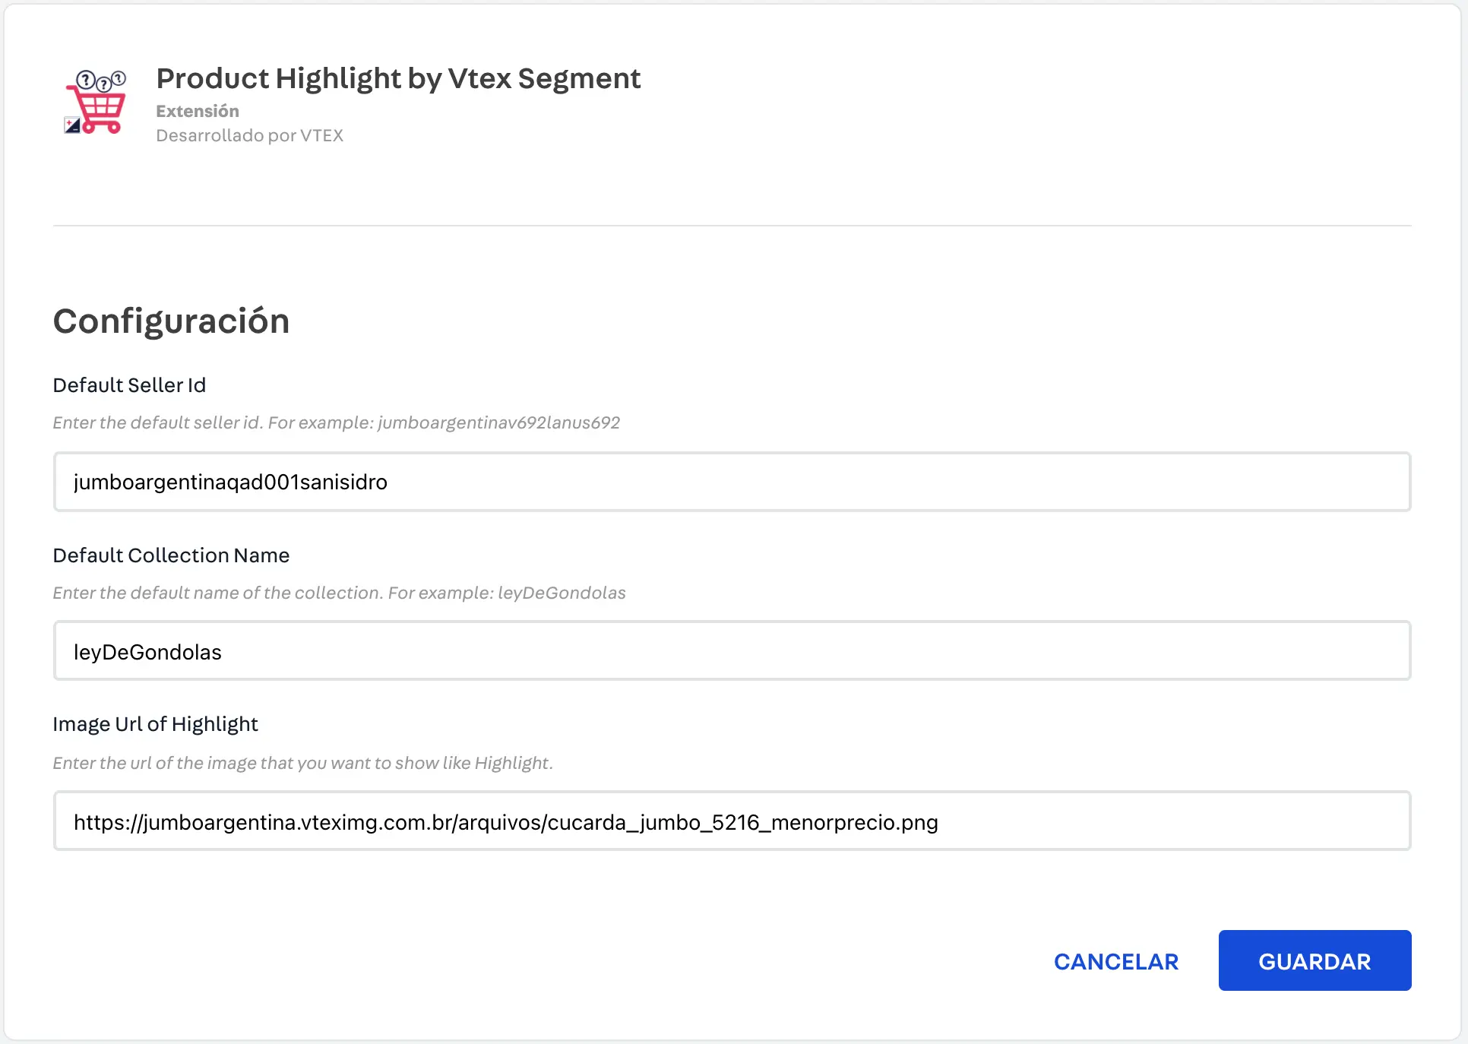
Task: Click the Extensión label under the title
Action: [198, 111]
